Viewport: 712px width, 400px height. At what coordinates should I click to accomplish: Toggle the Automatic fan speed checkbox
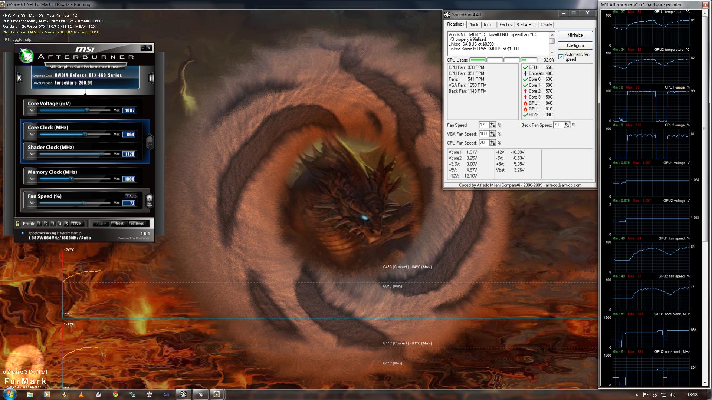click(561, 57)
